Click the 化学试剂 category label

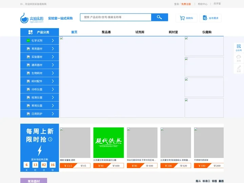pos(37,40)
